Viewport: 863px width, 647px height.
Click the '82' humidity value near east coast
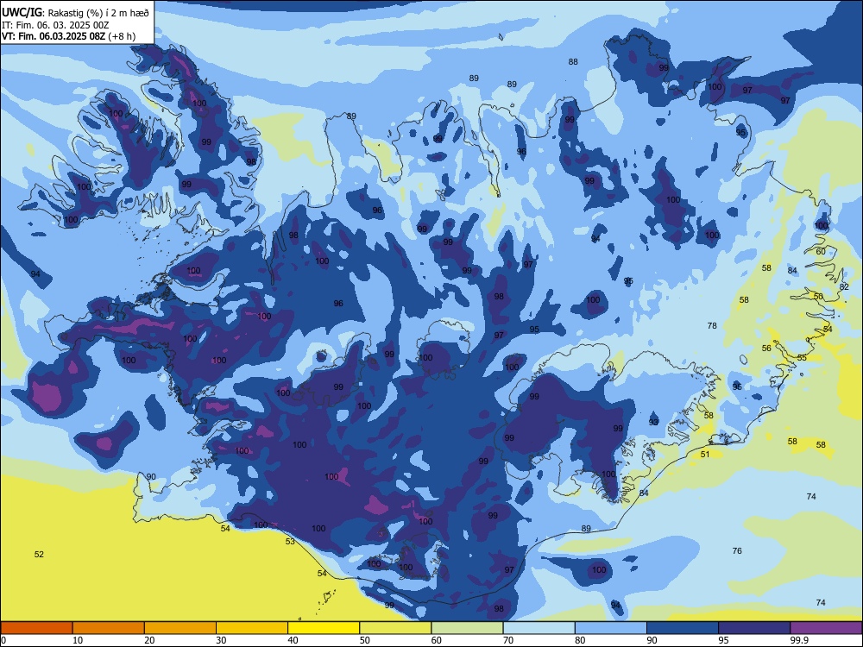tap(844, 287)
